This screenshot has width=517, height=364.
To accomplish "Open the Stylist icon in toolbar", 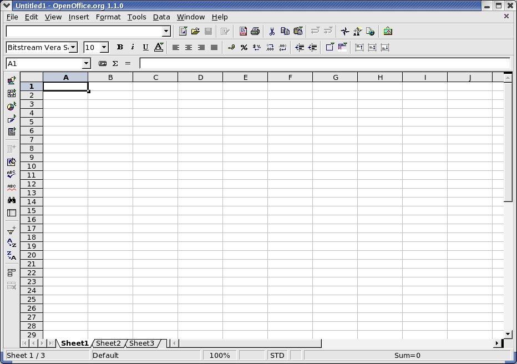I will (x=357, y=31).
